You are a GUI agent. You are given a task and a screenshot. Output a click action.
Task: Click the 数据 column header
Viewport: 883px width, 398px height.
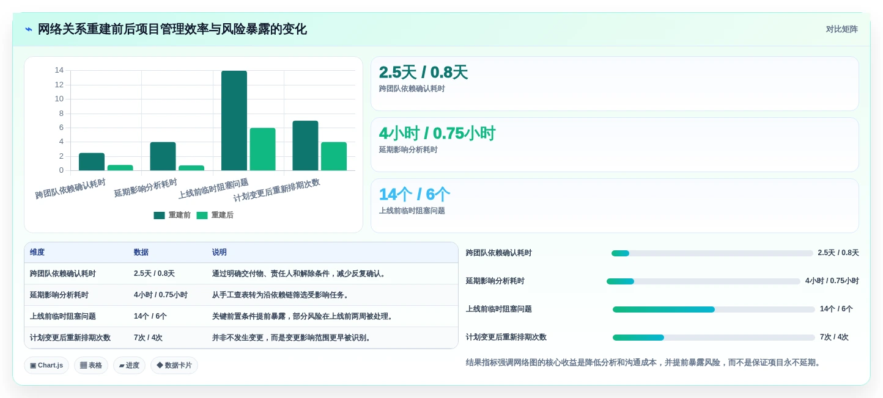point(141,253)
